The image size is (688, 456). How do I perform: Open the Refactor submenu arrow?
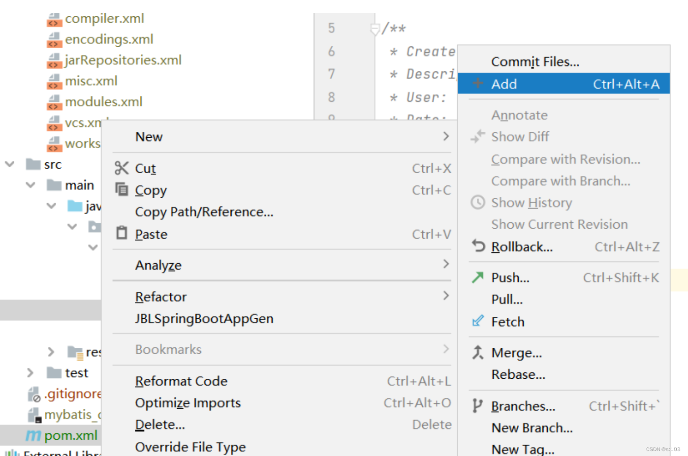click(x=446, y=295)
